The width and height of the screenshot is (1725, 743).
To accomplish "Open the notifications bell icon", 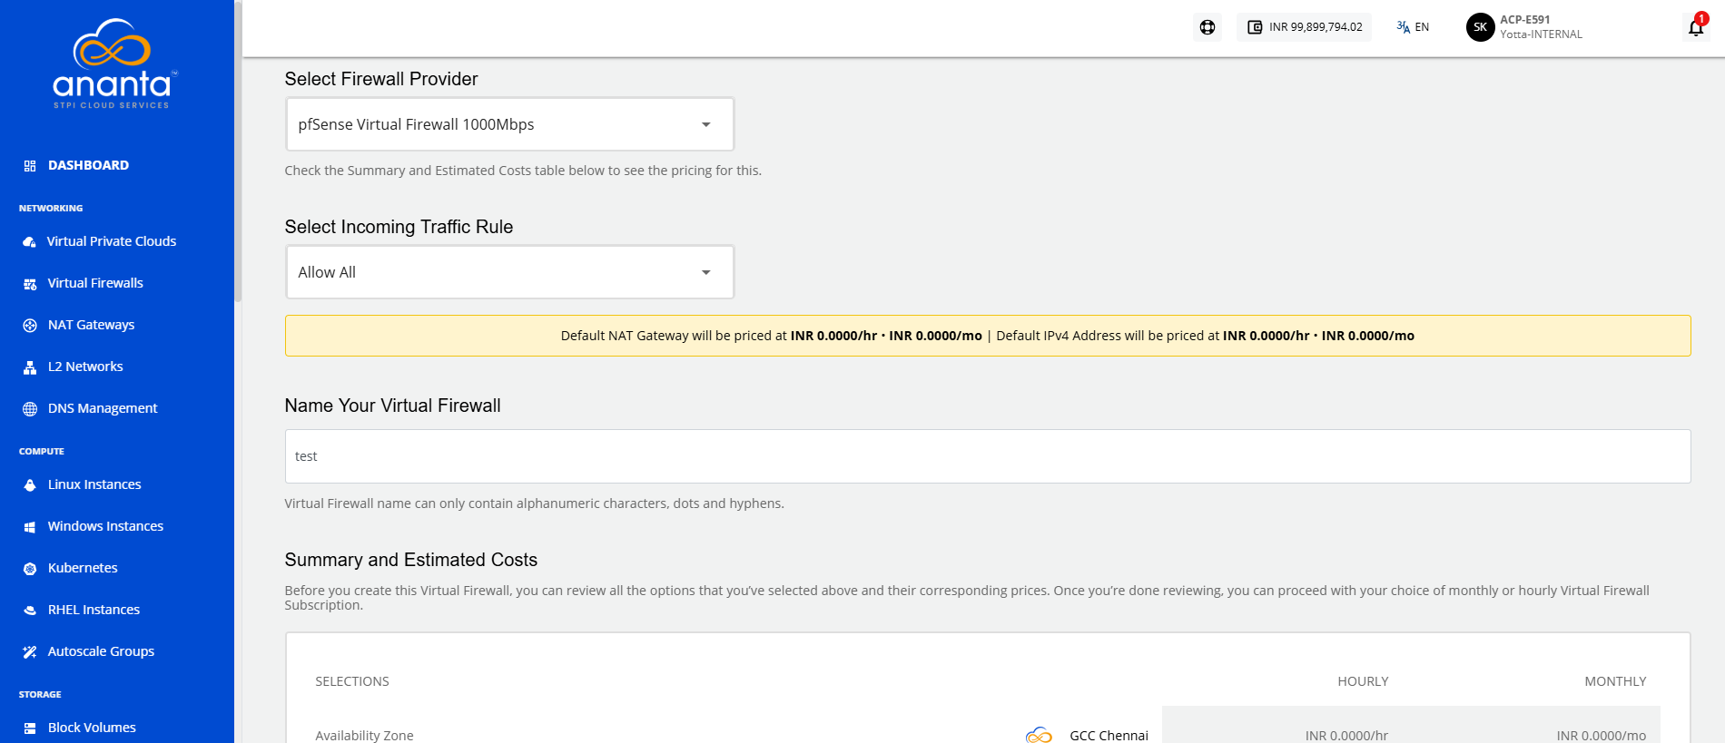I will pos(1695,27).
